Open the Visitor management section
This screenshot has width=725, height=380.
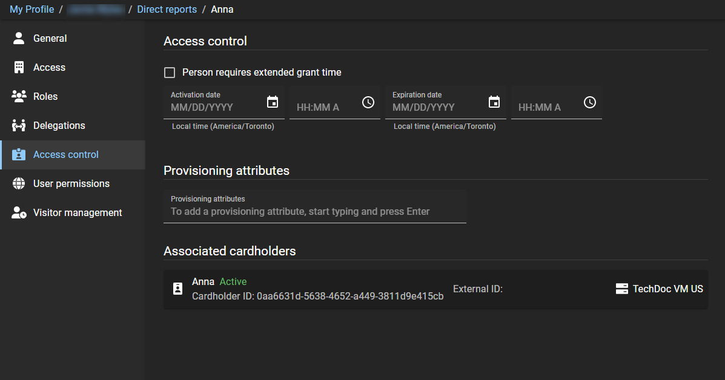(73, 213)
